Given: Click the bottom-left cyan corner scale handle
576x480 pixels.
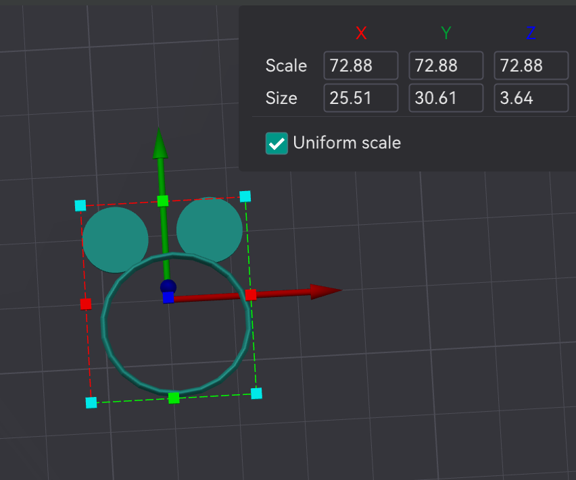Looking at the screenshot, I should tap(91, 402).
